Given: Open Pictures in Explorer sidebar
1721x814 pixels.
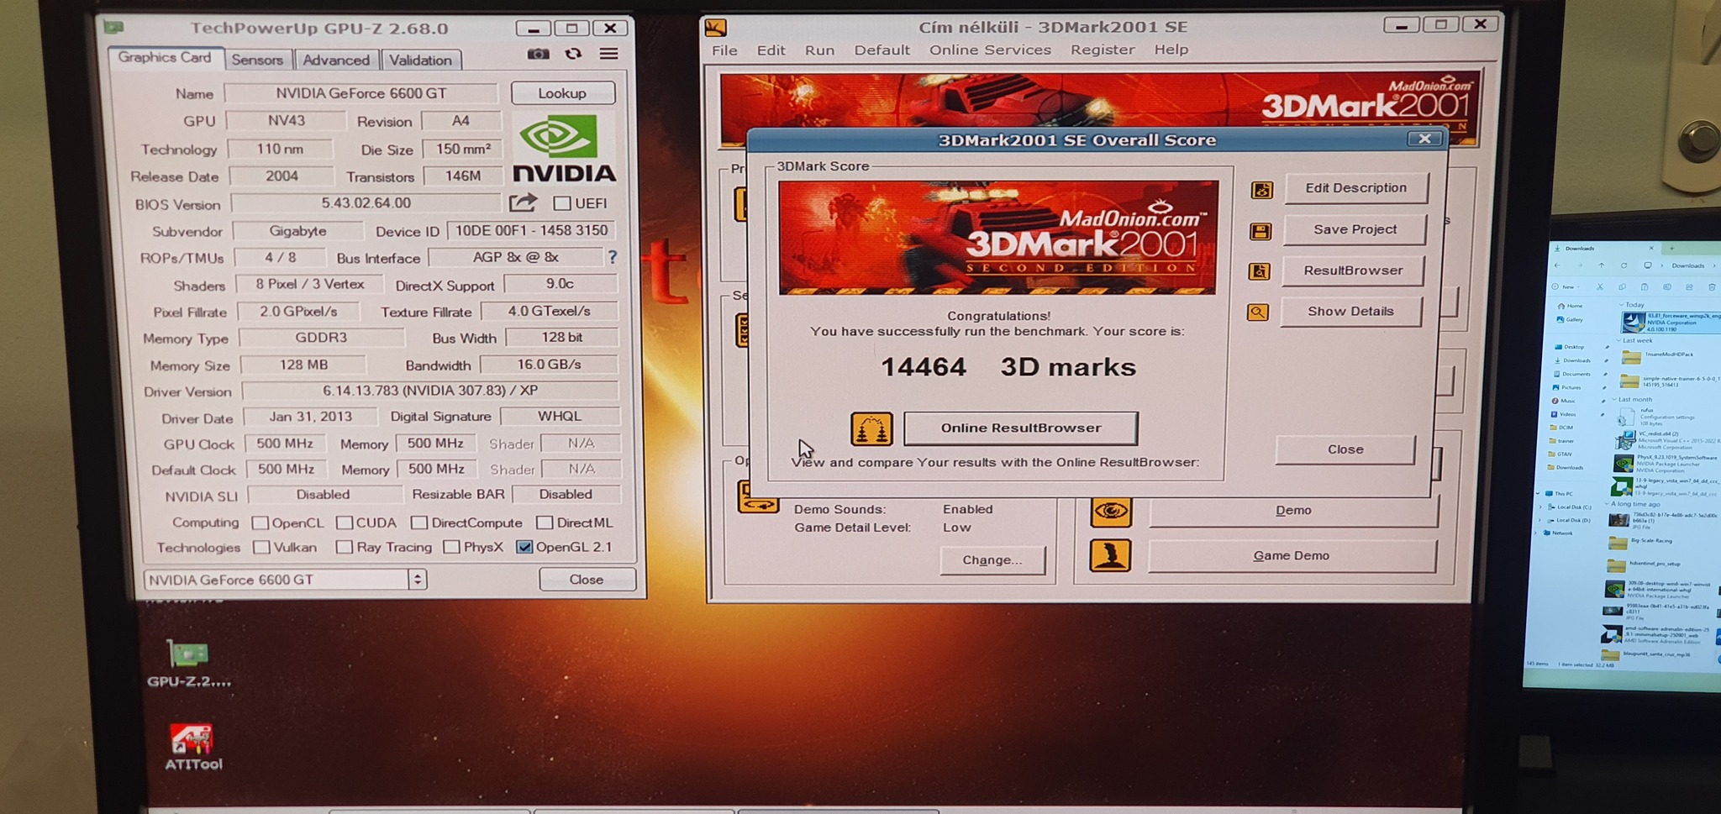Looking at the screenshot, I should 1568,387.
